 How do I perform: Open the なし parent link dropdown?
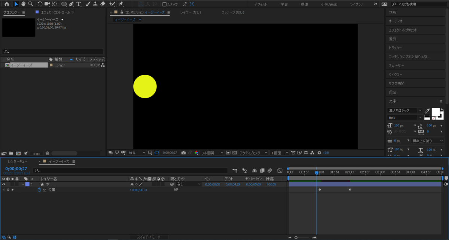pyautogui.click(x=189, y=184)
